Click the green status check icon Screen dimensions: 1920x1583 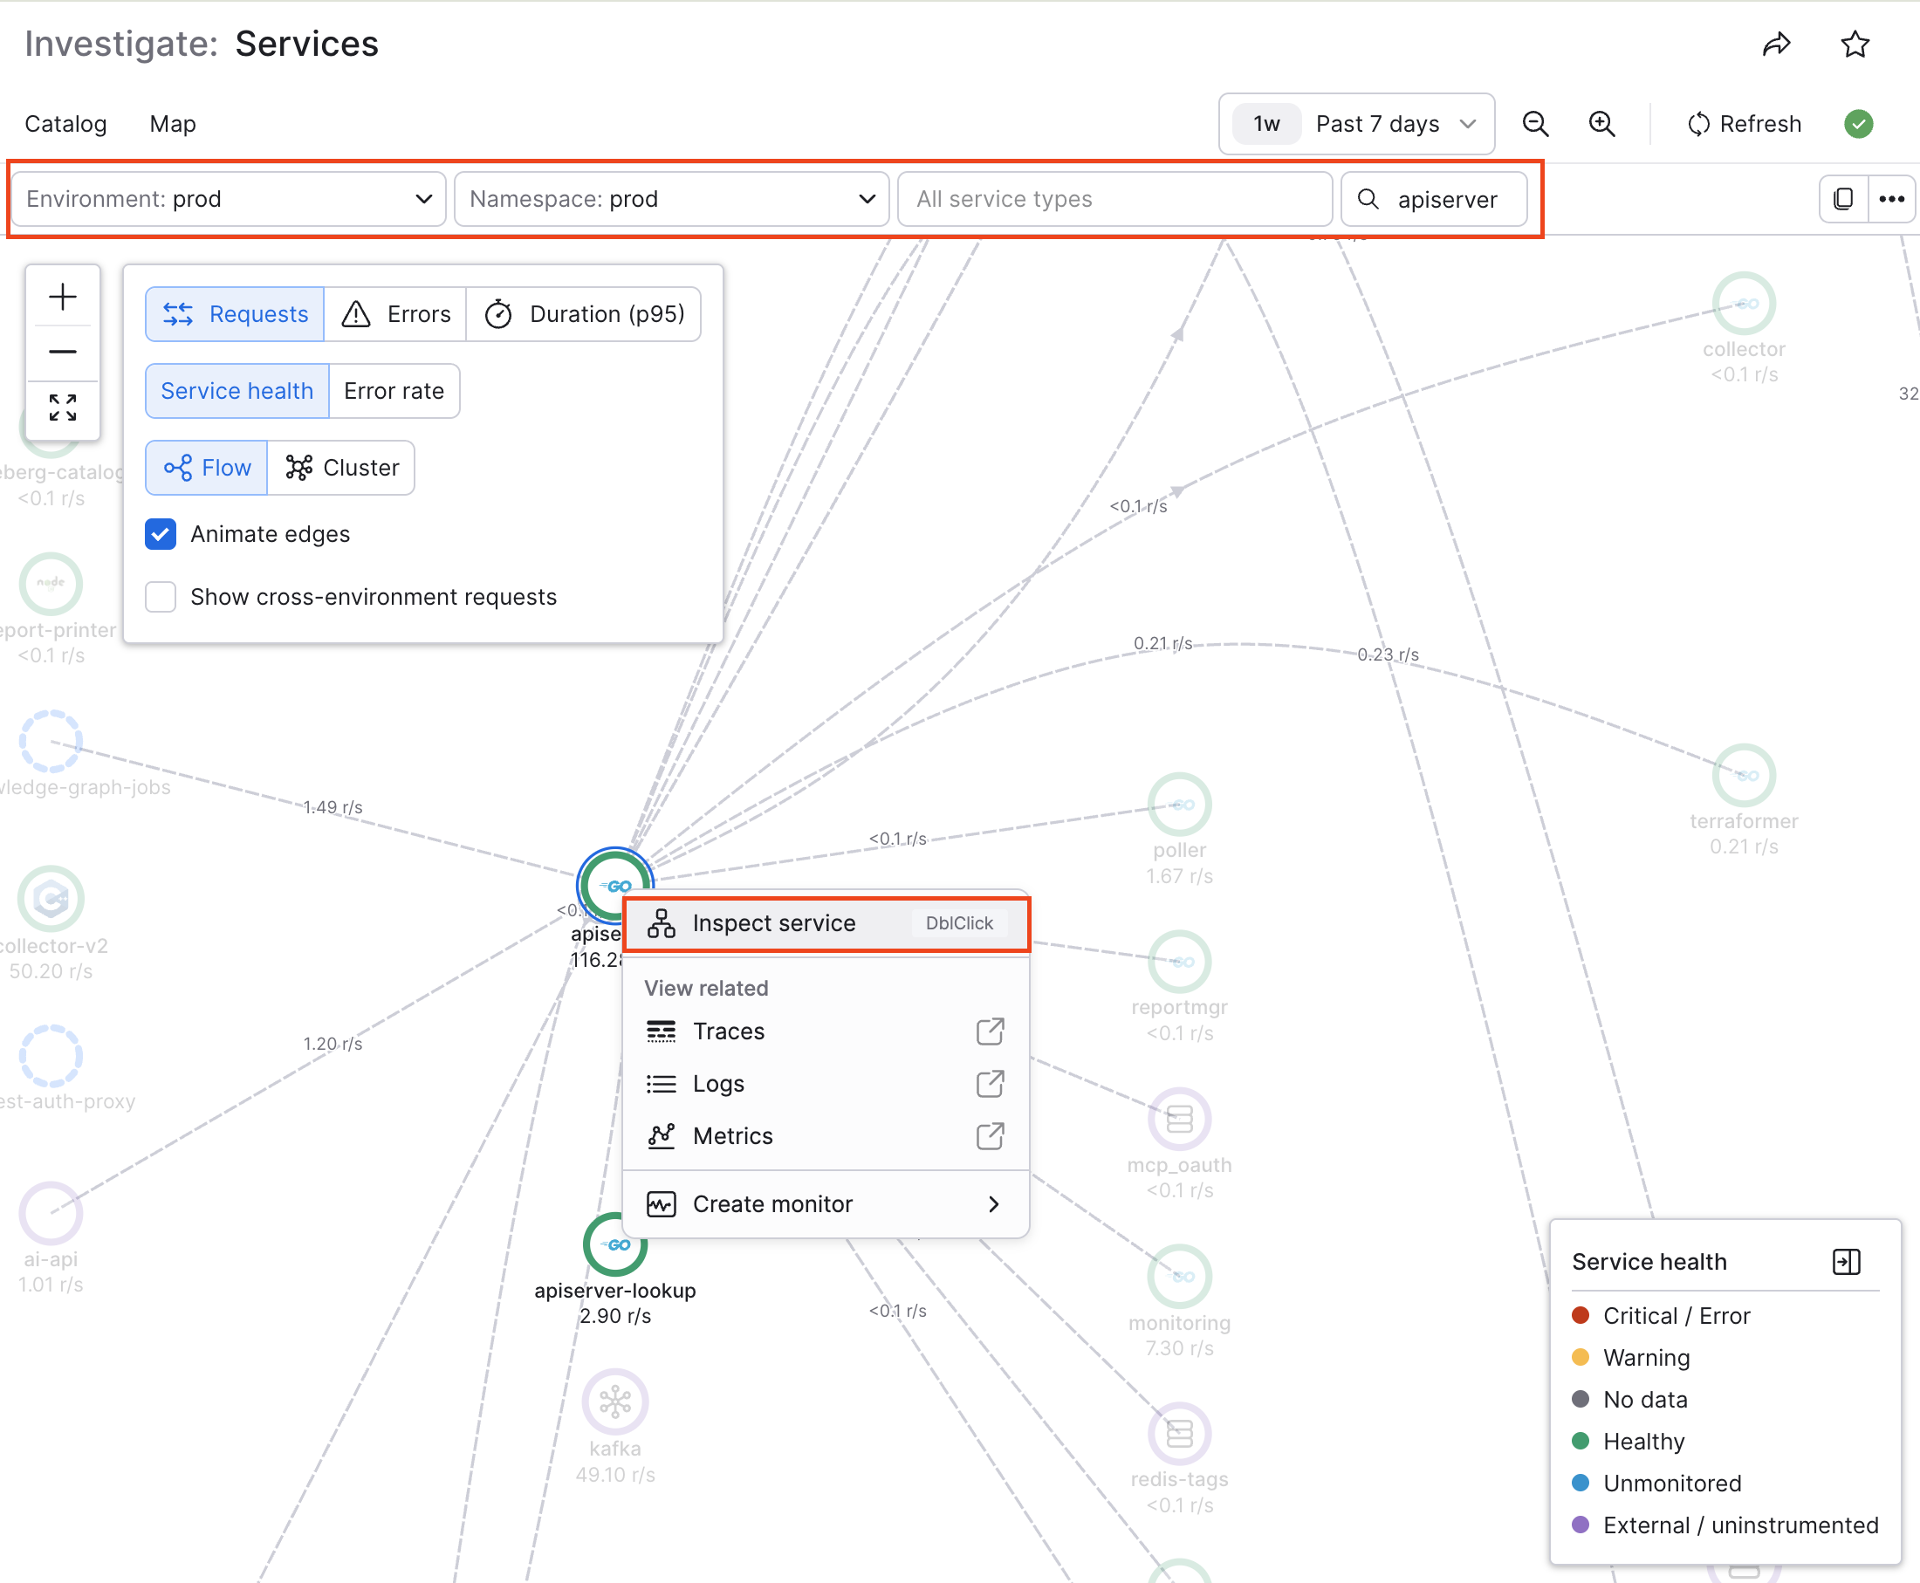1858,124
